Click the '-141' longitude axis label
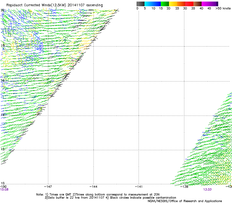This screenshot has height=203, width=232. point(139,187)
